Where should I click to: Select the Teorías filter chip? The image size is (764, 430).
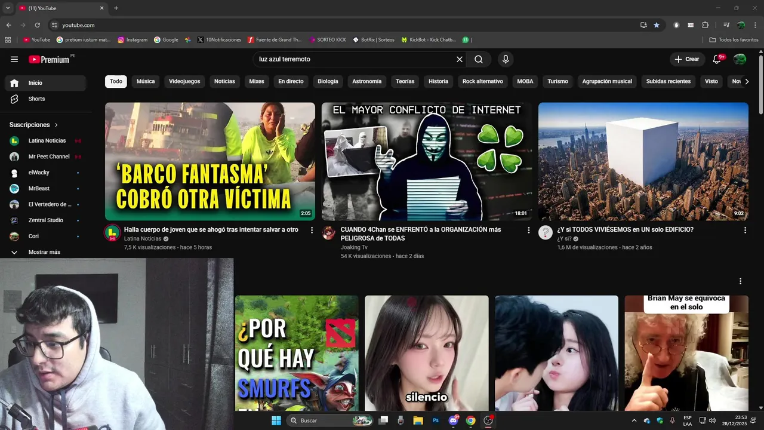(405, 81)
